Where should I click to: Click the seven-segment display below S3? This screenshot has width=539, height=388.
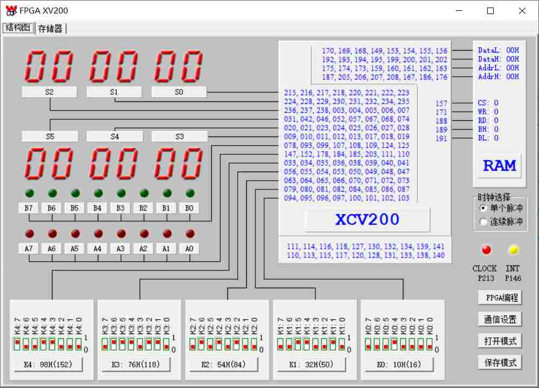(179, 164)
